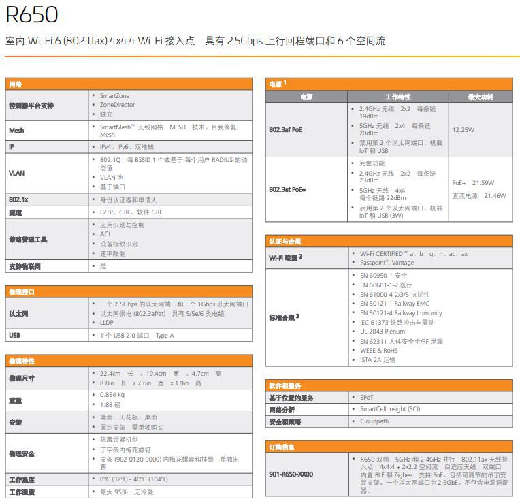Screen dimensions: 520x499
Task: Click the 最大功耗 column header
Action: click(481, 97)
